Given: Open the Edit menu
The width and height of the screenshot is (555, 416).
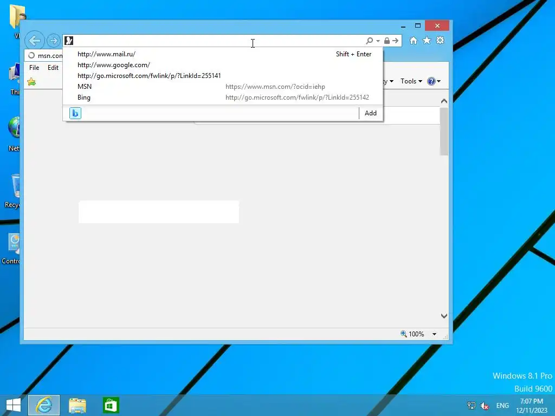Looking at the screenshot, I should coord(53,68).
